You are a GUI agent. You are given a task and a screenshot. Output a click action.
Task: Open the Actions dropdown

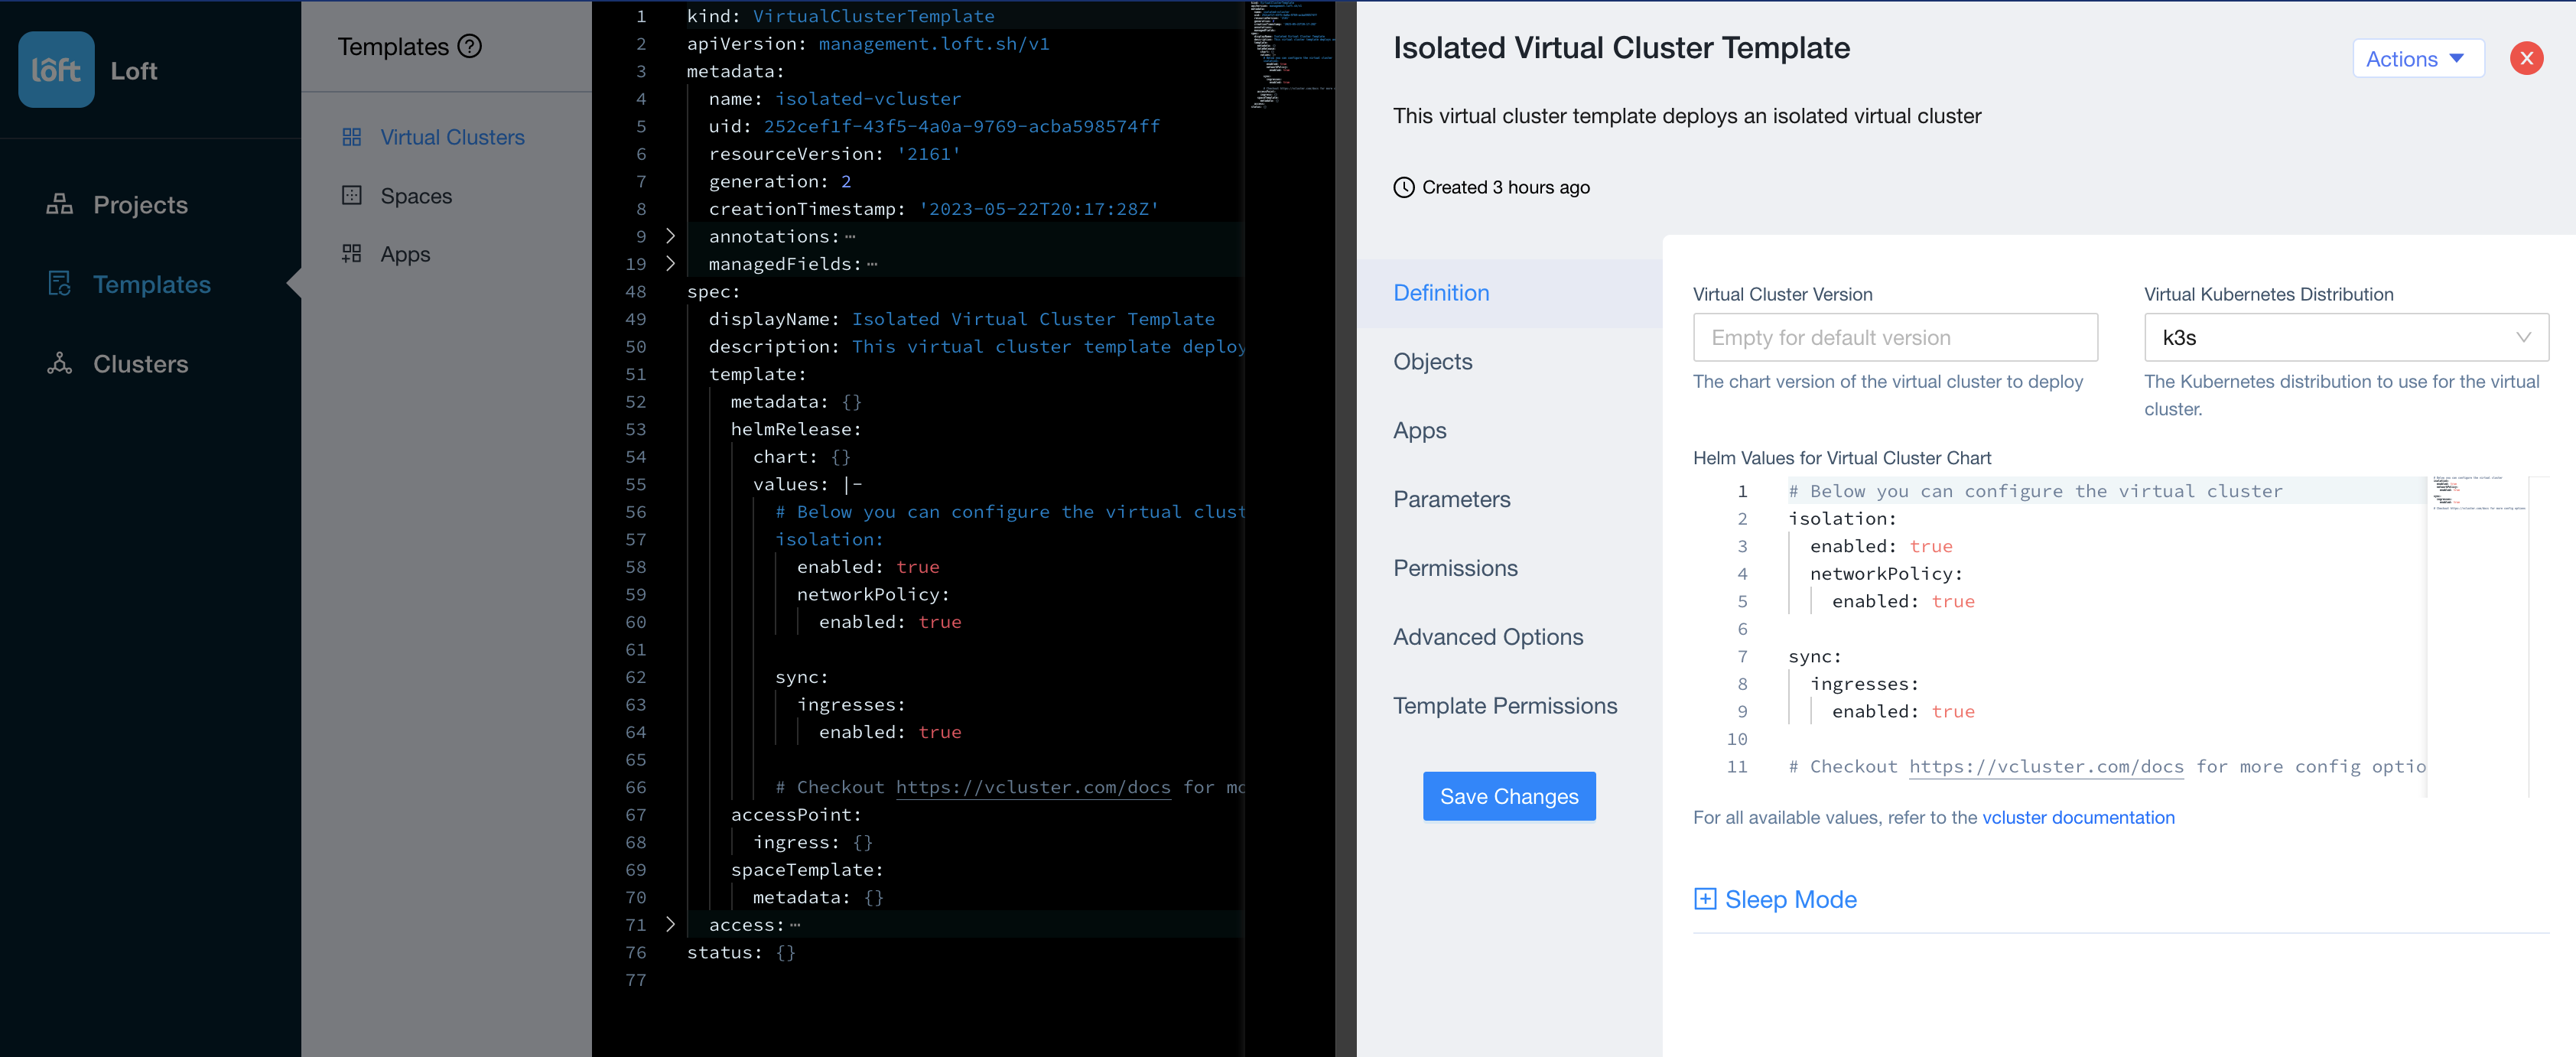click(2418, 58)
